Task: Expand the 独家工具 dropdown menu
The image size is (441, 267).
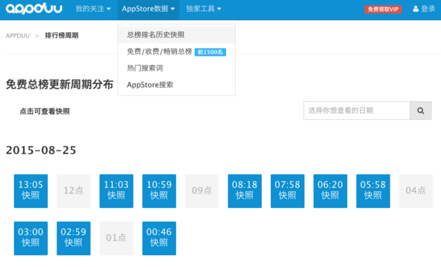Action: [x=203, y=9]
